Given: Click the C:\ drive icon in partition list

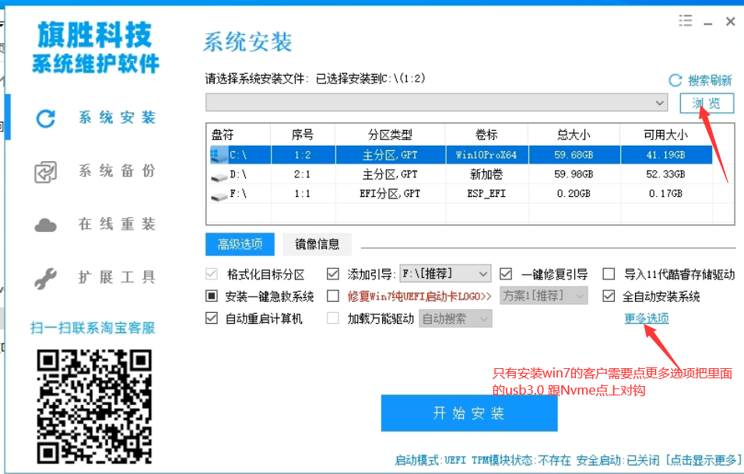Looking at the screenshot, I should 219,154.
